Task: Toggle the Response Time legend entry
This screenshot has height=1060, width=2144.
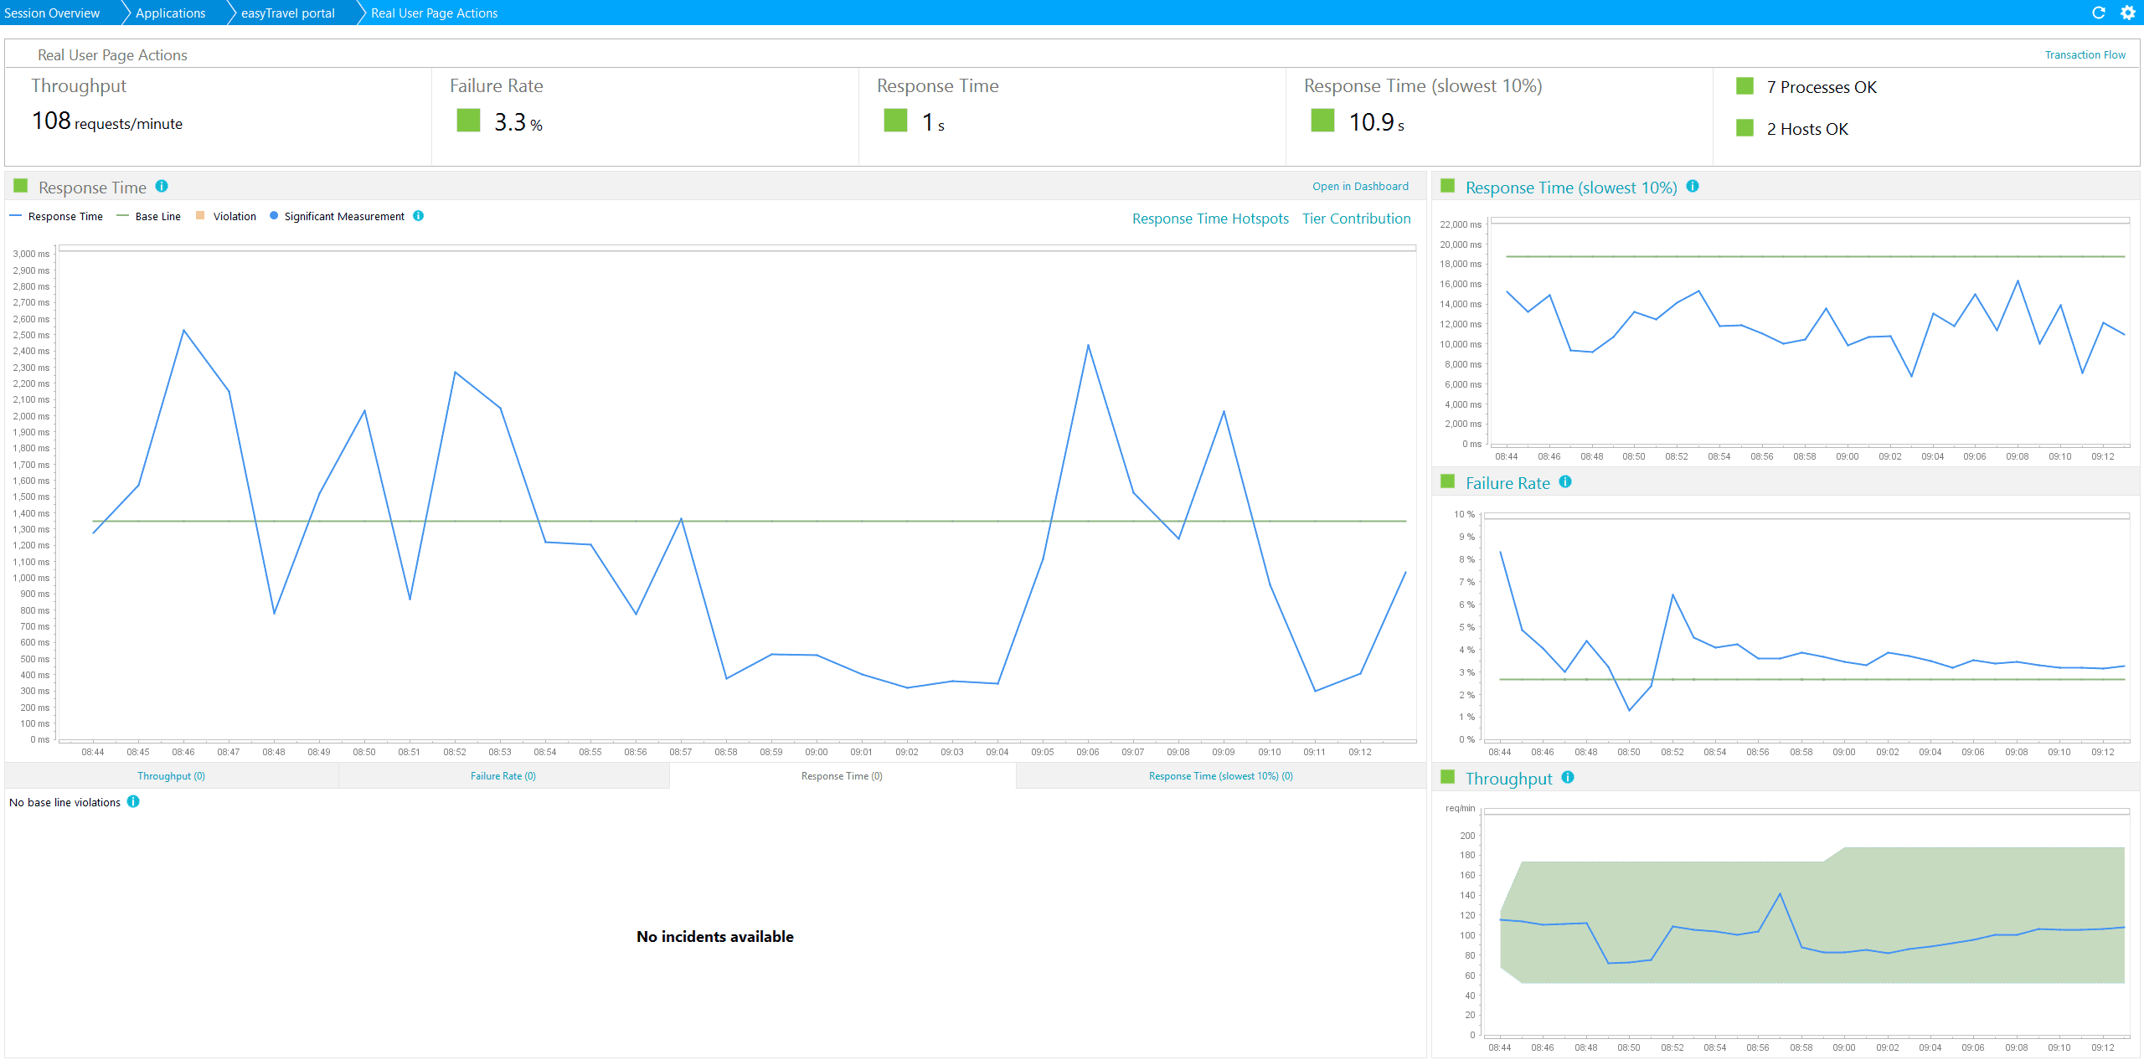Action: click(x=56, y=216)
